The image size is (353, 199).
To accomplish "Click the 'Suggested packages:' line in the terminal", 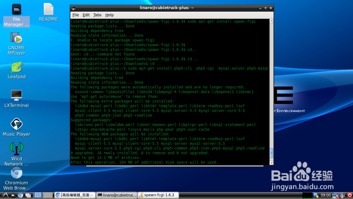I will tap(91, 120).
